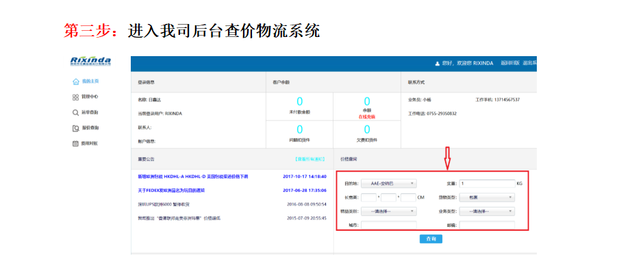Open the 查看所有通知 link

coord(309,160)
